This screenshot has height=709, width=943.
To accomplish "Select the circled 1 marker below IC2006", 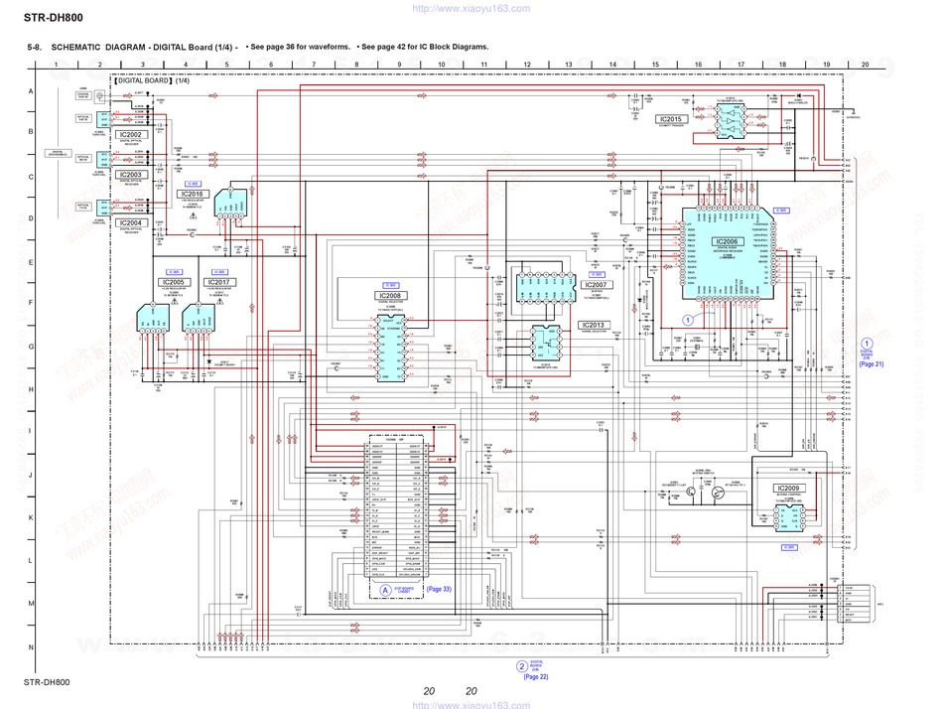I will pyautogui.click(x=688, y=320).
